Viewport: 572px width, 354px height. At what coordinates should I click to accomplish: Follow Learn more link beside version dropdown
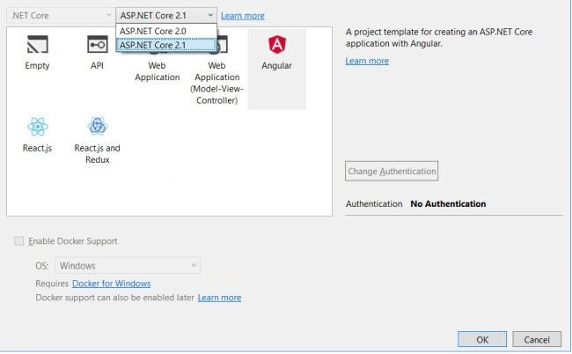[x=243, y=16]
